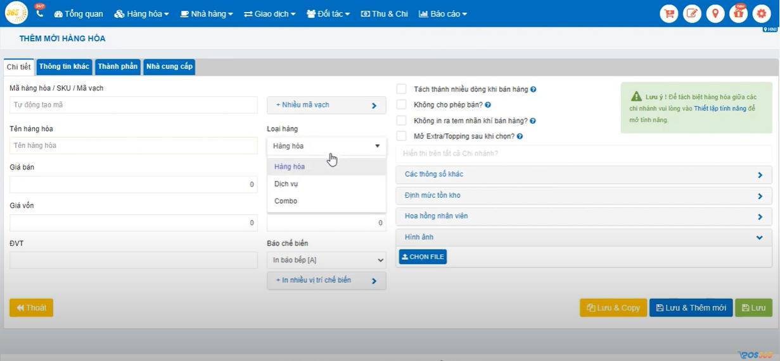Image resolution: width=780 pixels, height=361 pixels.
Task: Click the location pin icon in header
Action: click(715, 13)
